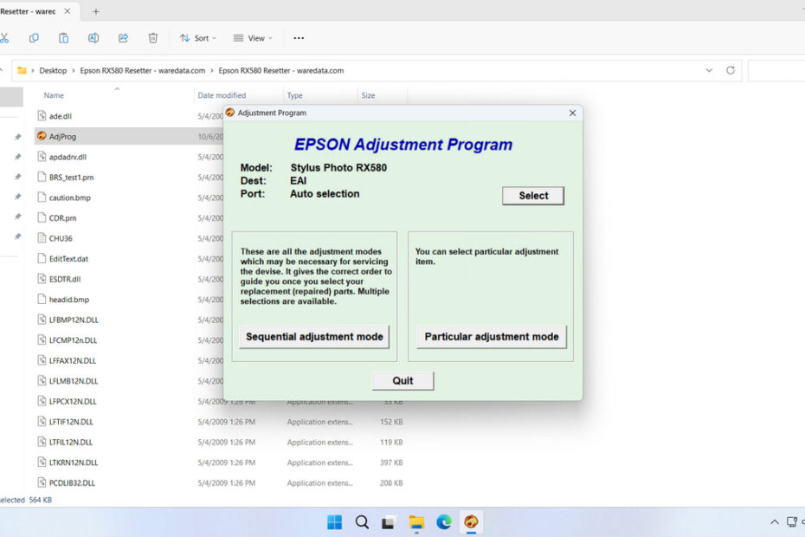Screen dimensions: 805x537
Task: Open the Sort dropdown in Explorer
Action: coord(198,38)
